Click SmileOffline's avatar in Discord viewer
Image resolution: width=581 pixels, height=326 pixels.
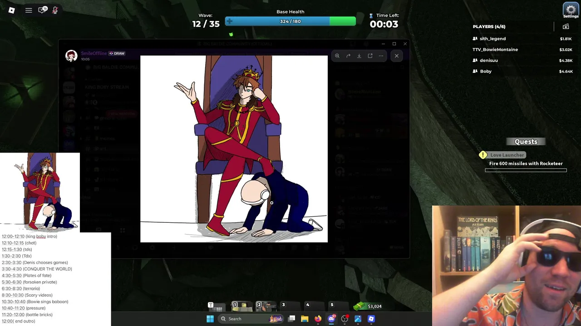click(x=71, y=55)
